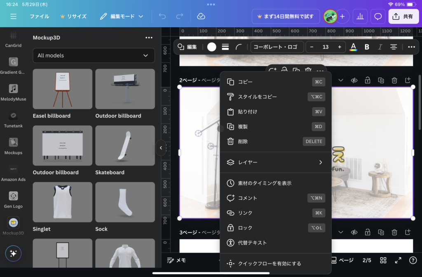Open the comments speech bubble
Screen dimensions: 422x277
378,16
